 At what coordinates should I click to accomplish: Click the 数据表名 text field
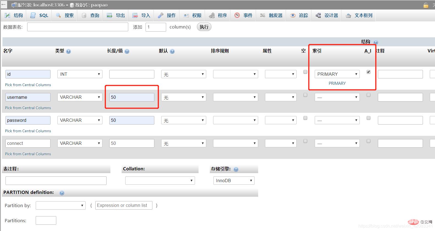pyautogui.click(x=77, y=27)
